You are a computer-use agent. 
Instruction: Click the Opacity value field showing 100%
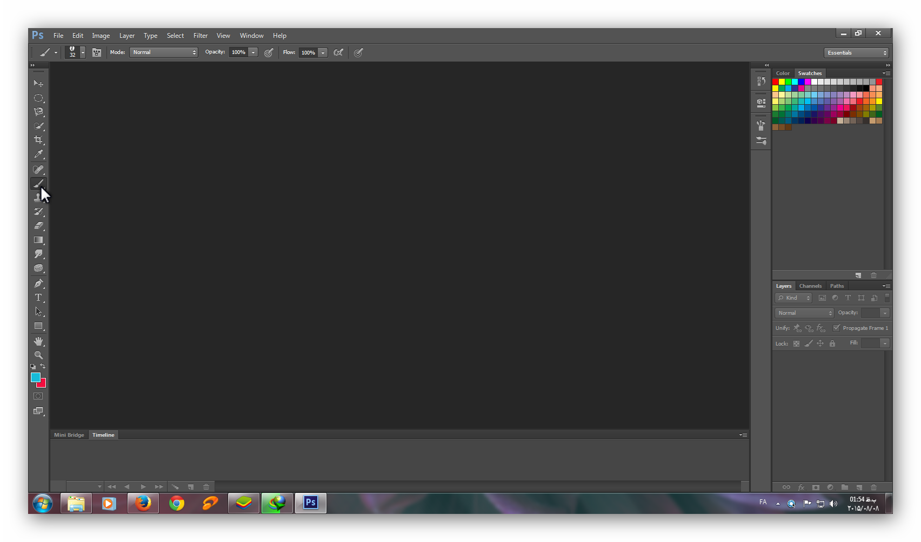pyautogui.click(x=239, y=52)
